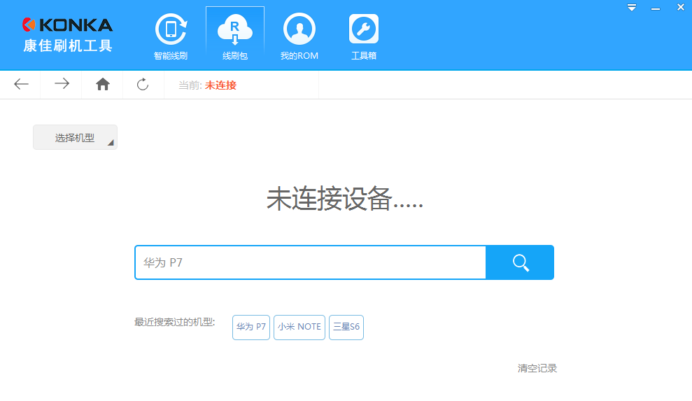Pick recent search 华为 P7

click(251, 328)
